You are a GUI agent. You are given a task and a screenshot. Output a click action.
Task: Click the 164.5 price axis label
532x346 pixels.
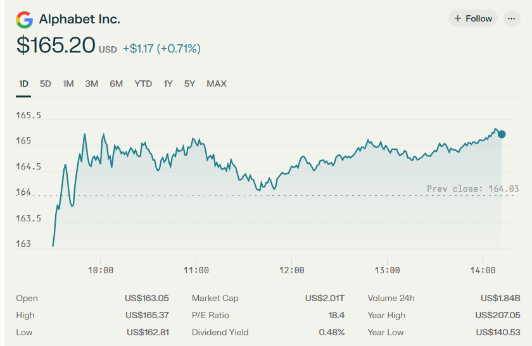(x=28, y=167)
